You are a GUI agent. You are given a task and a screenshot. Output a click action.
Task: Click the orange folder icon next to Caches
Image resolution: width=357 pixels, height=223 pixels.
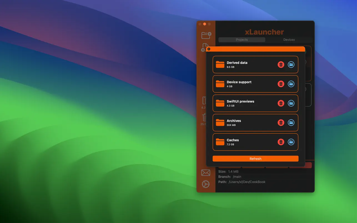220,142
